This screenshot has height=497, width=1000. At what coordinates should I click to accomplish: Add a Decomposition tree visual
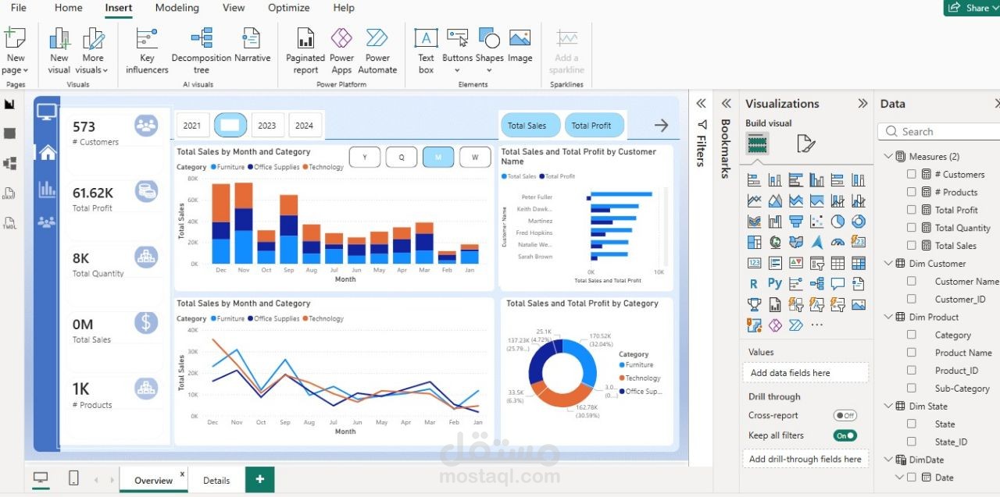(x=200, y=48)
